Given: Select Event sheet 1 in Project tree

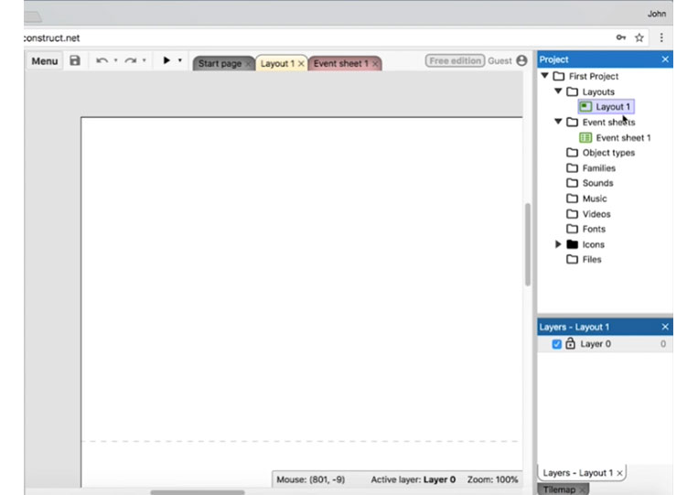Looking at the screenshot, I should click(623, 137).
